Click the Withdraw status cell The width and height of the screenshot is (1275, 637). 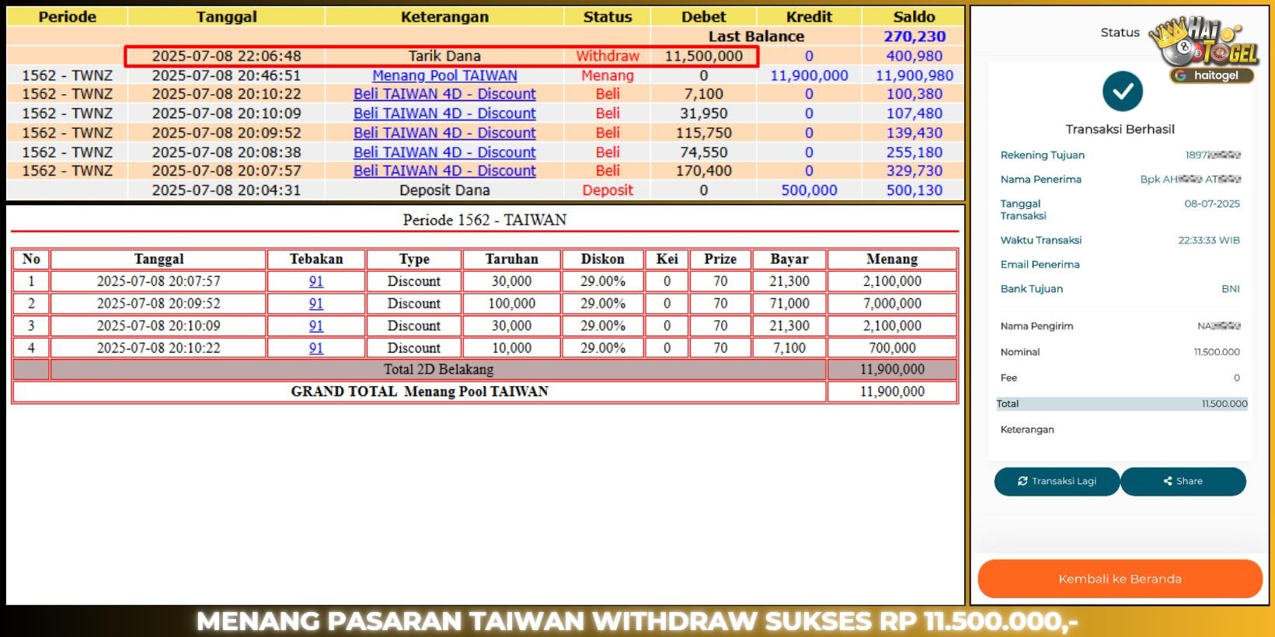[608, 56]
